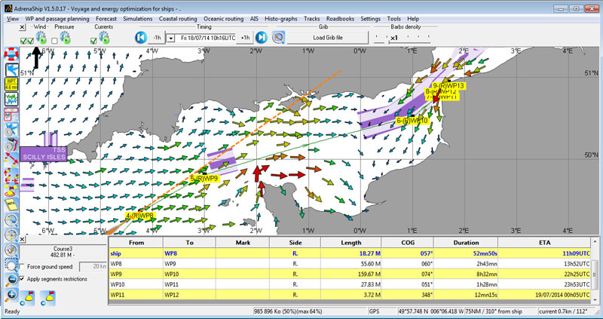Image resolution: width=603 pixels, height=319 pixels.
Task: Click the lower compass magnifier with waypoints icon
Action: click(x=11, y=235)
